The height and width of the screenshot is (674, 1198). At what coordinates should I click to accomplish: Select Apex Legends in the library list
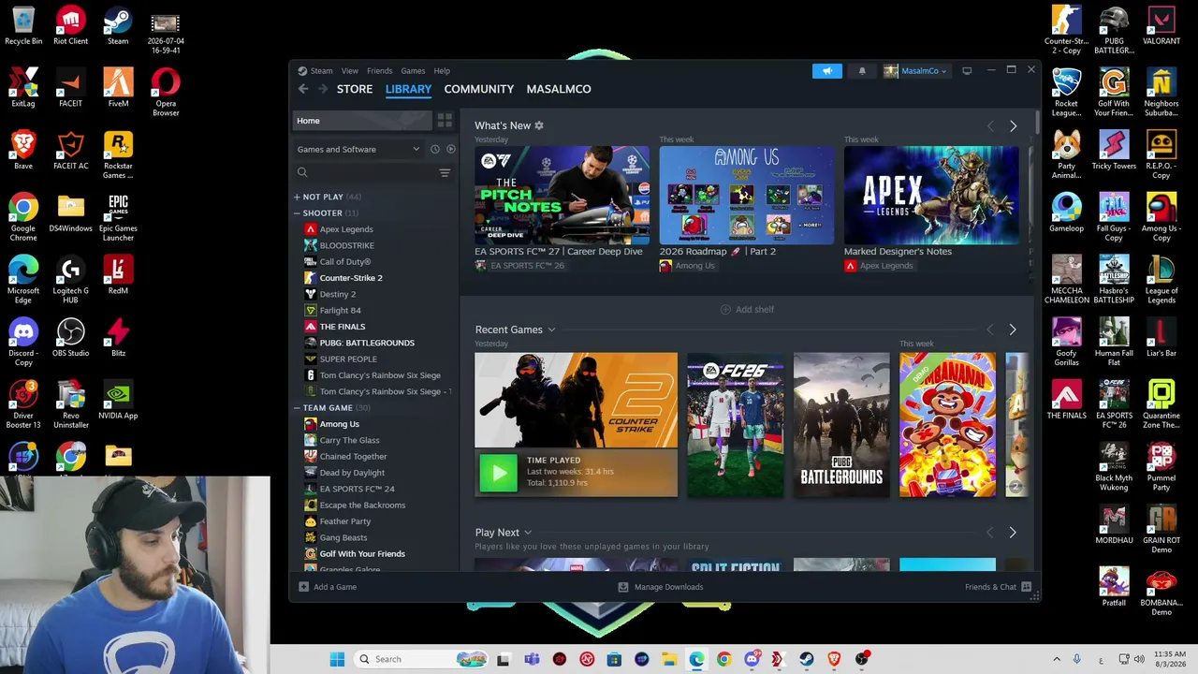[346, 229]
